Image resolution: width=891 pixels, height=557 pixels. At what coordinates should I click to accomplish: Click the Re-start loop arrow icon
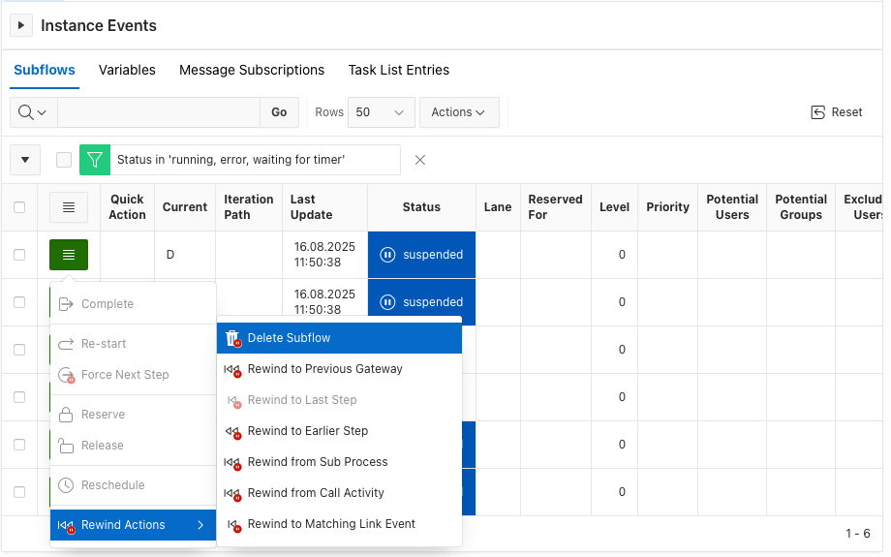[x=66, y=344]
